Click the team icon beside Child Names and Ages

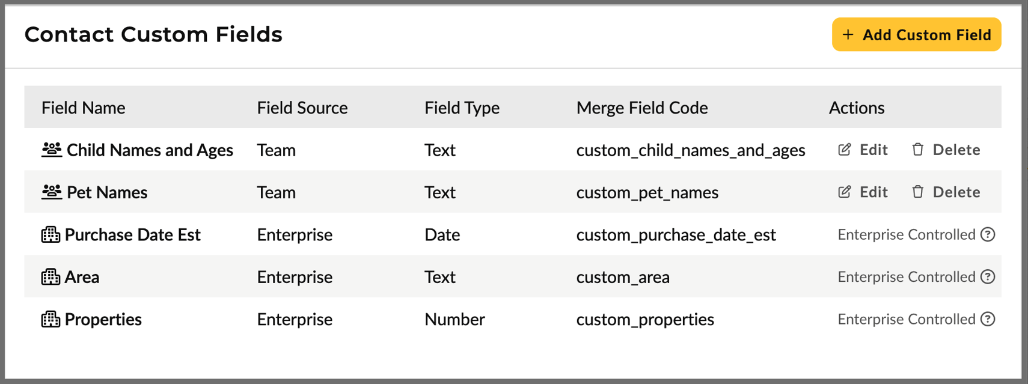pos(51,150)
